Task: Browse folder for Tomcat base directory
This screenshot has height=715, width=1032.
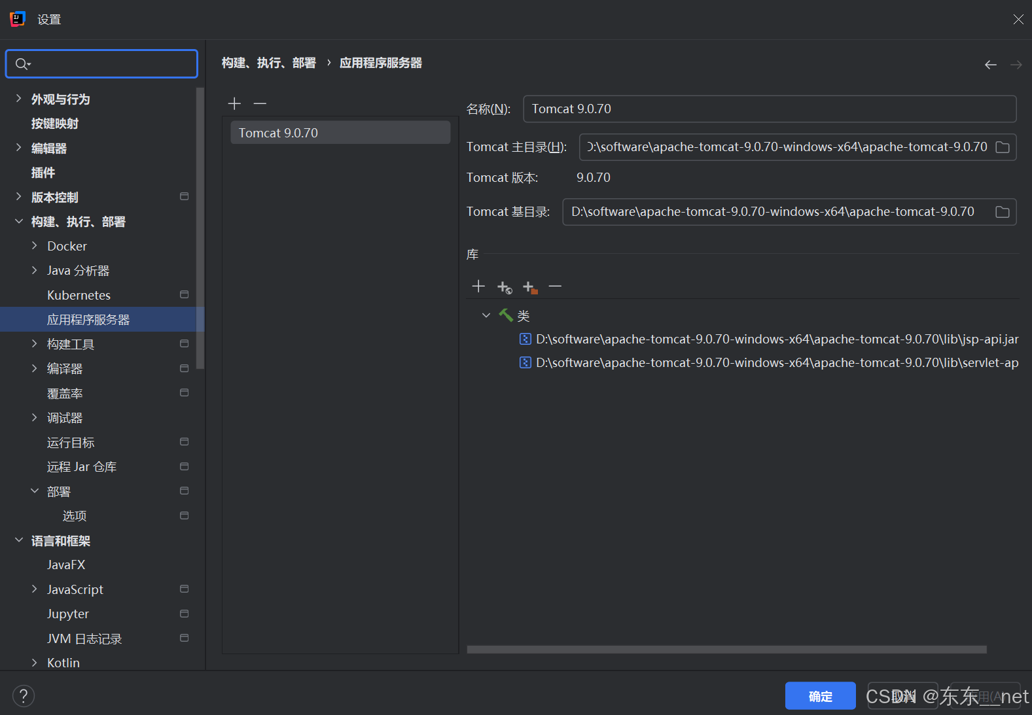Action: 1002,212
